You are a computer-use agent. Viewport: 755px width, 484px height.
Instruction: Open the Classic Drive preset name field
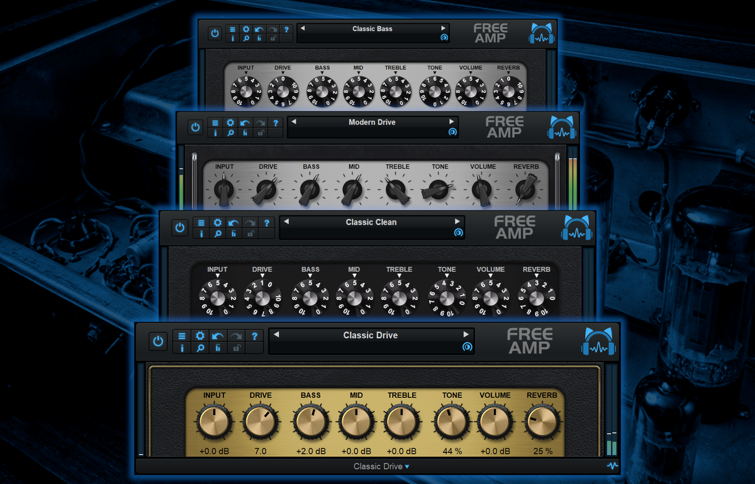click(x=371, y=335)
